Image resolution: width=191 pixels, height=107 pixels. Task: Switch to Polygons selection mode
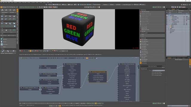71,5
